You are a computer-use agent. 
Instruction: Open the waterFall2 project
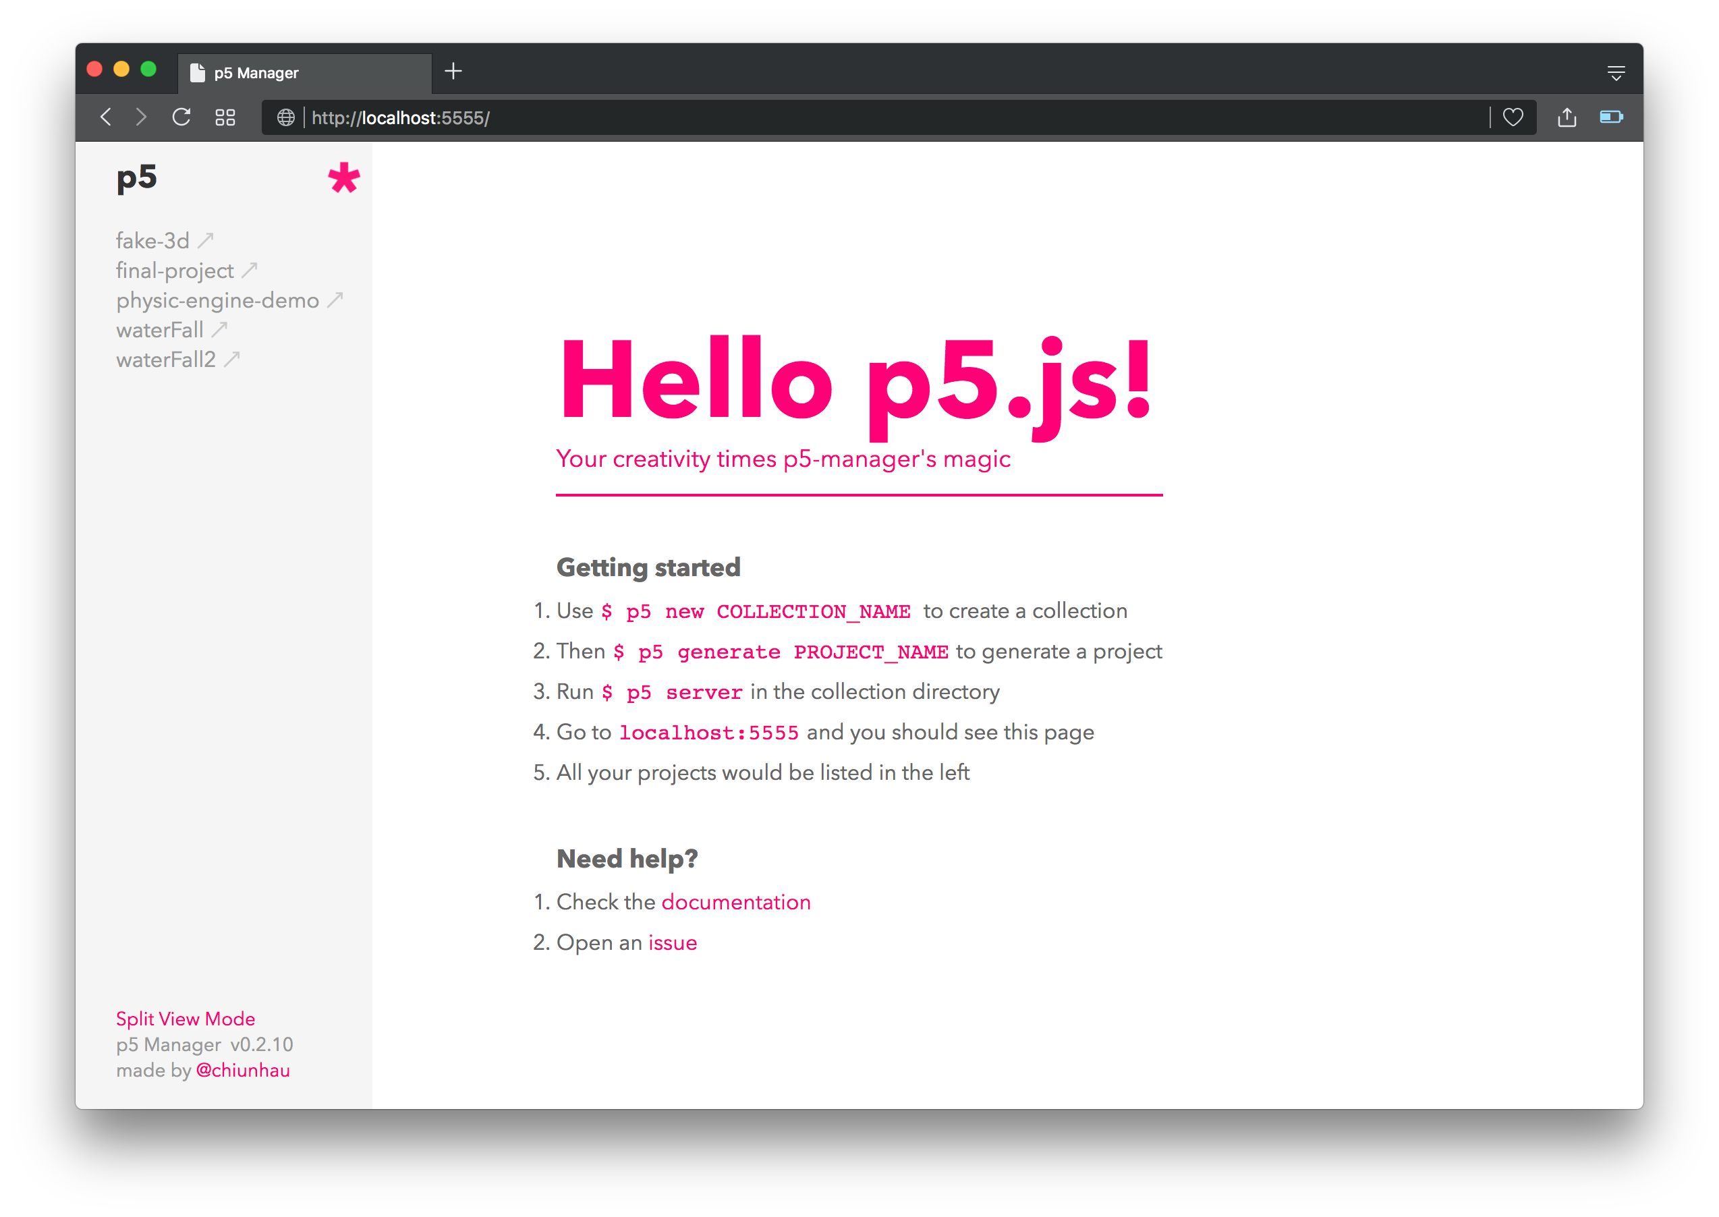165,360
